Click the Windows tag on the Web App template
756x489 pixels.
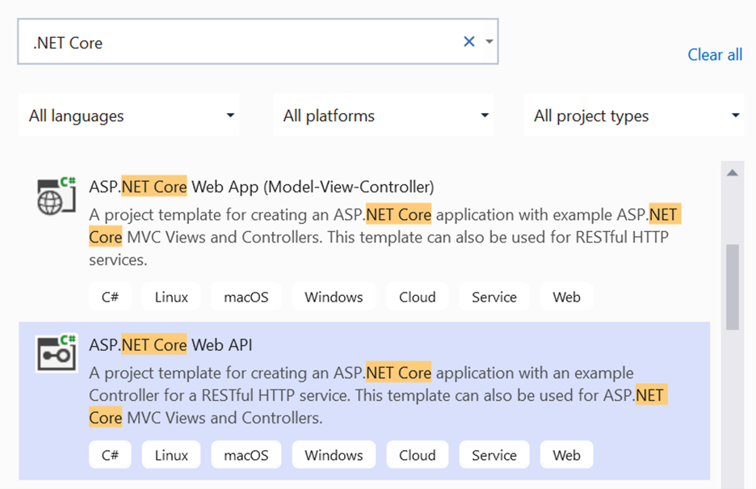[x=334, y=297]
